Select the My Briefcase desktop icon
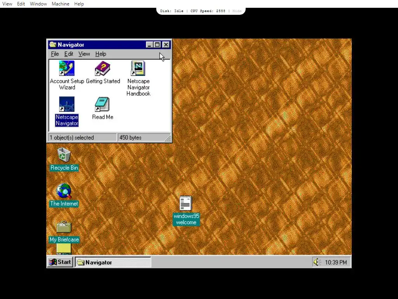This screenshot has width=398, height=299. [64, 227]
